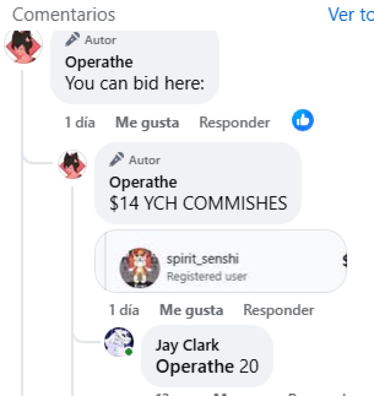Click the '1 día' timestamp under first comment
The height and width of the screenshot is (396, 374).
pyautogui.click(x=80, y=122)
